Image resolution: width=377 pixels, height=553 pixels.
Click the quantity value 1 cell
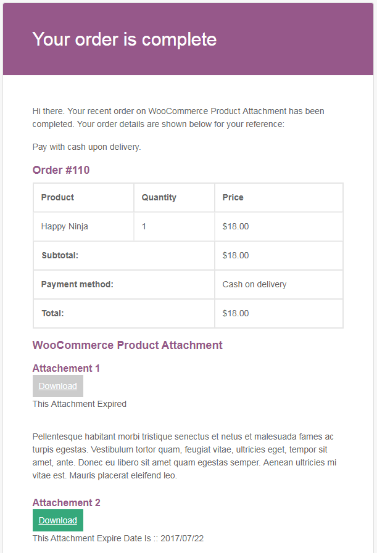coord(174,226)
